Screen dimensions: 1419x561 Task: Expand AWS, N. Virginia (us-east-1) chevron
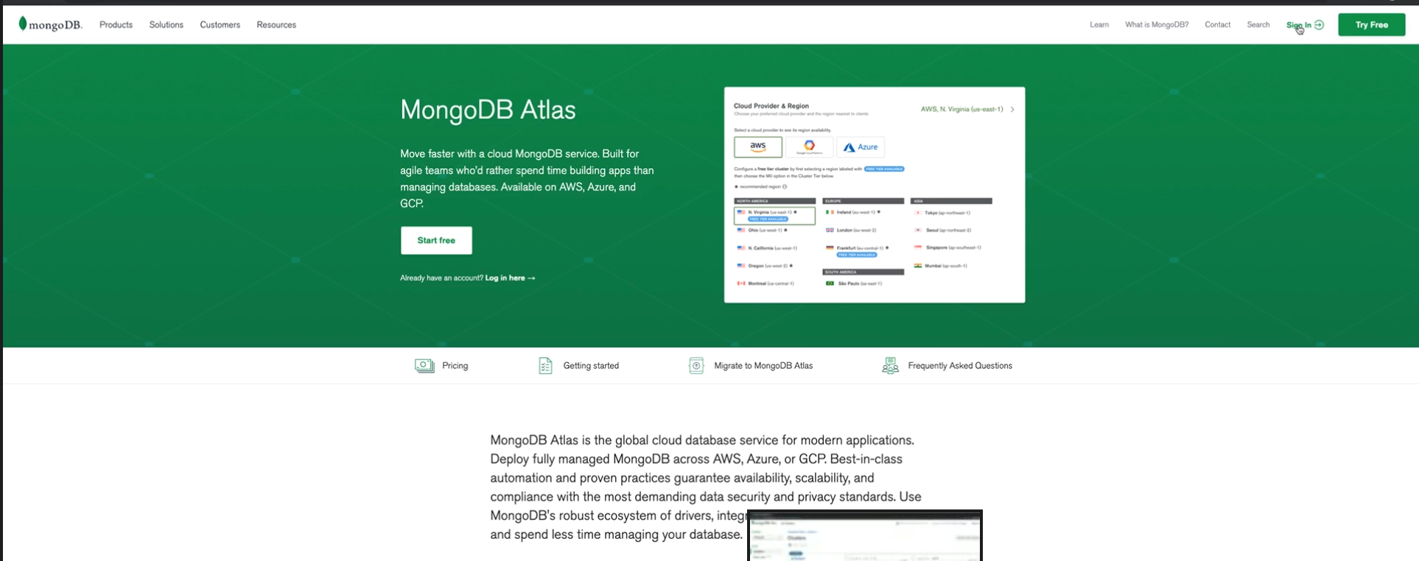(x=1012, y=109)
